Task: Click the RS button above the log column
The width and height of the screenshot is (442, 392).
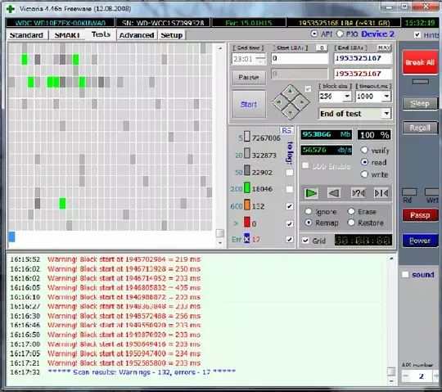Action: tap(286, 130)
